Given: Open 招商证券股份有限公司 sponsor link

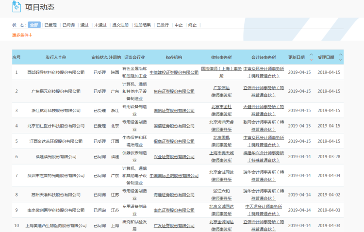Looking at the screenshot, I should tap(174, 141).
